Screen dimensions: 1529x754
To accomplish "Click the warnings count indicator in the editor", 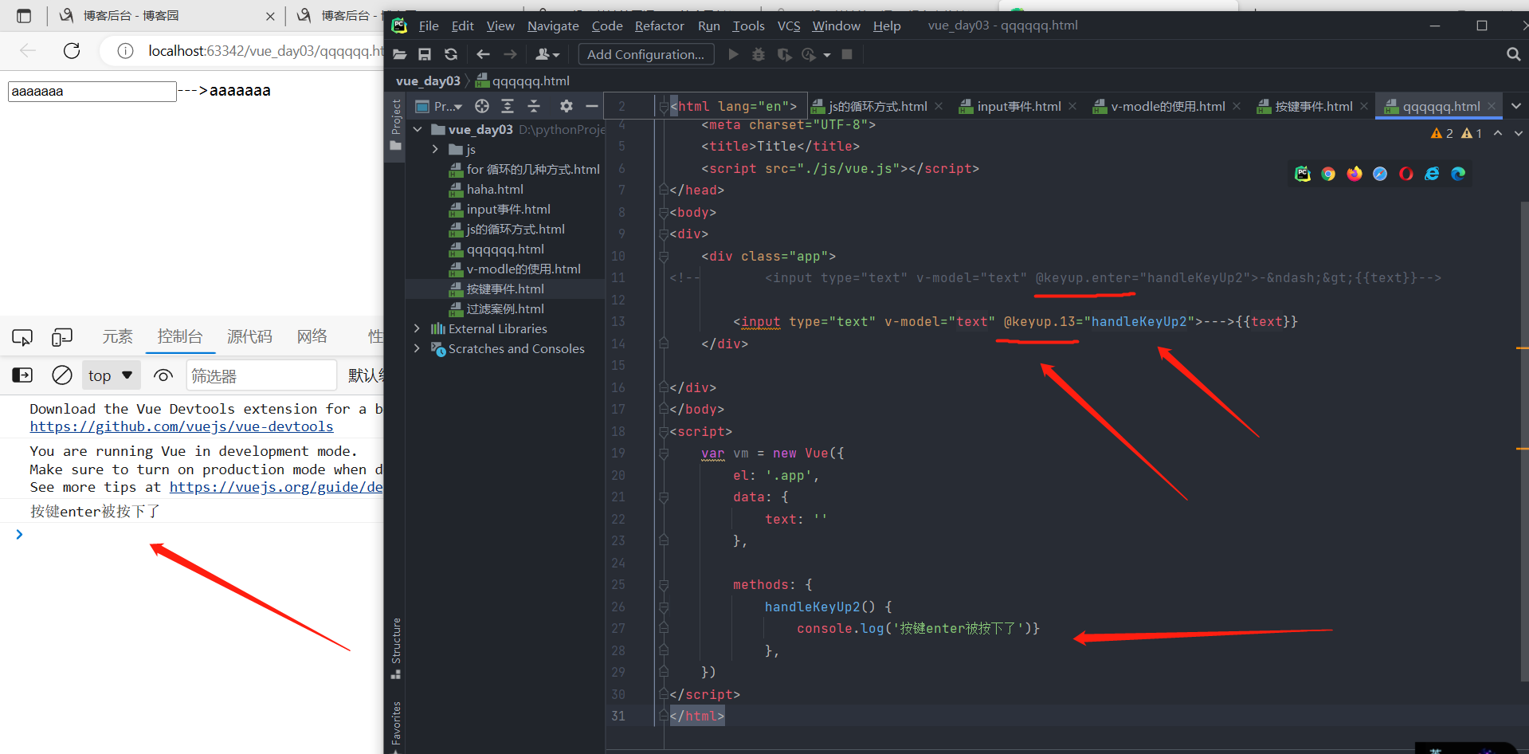I will pos(1456,133).
